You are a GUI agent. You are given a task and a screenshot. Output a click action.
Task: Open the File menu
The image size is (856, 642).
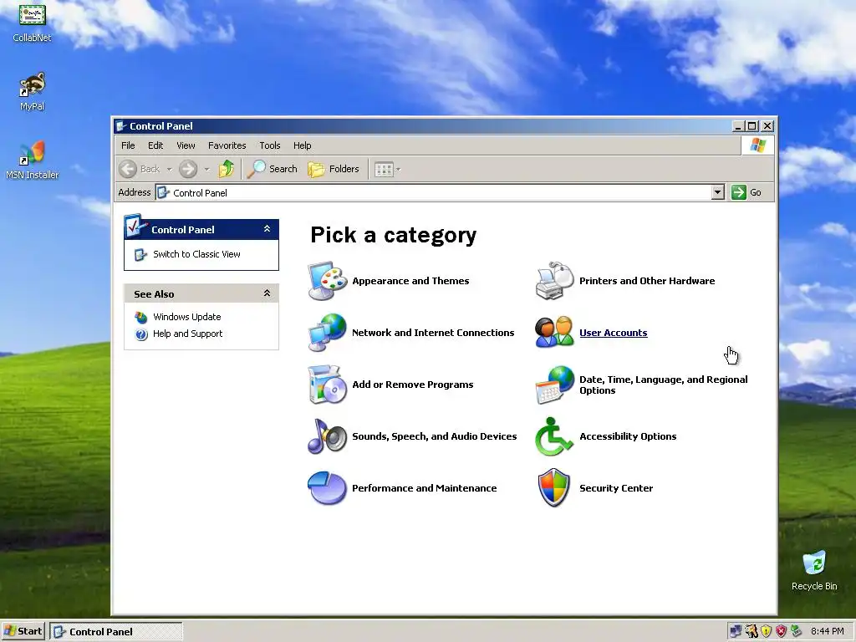pyautogui.click(x=128, y=145)
